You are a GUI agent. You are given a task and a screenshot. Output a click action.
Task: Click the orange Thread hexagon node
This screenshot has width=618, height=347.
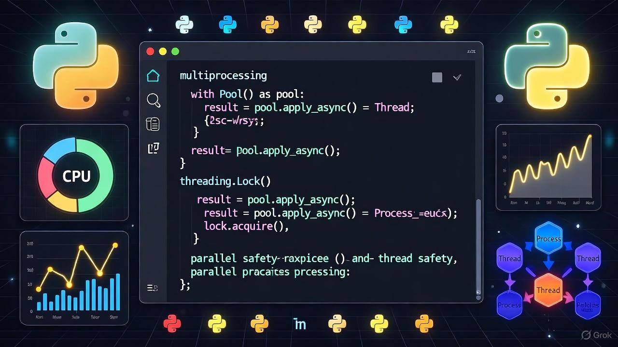click(x=548, y=290)
